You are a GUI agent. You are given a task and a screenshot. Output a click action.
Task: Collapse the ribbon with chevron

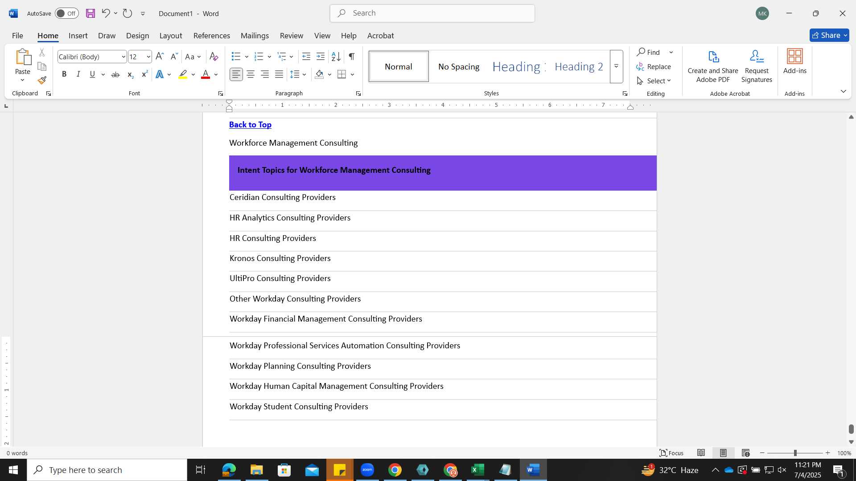843,91
